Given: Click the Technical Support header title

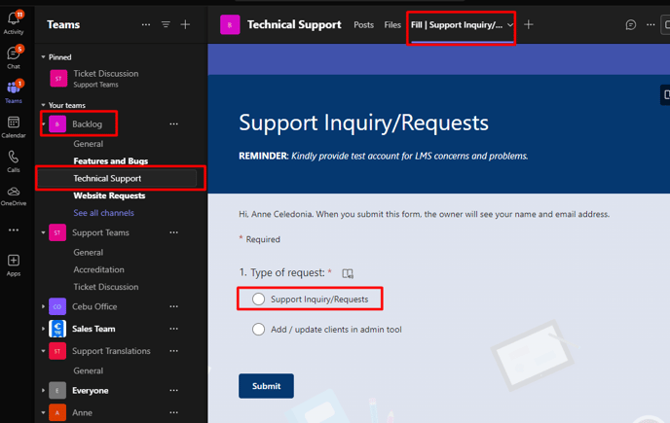Looking at the screenshot, I should [294, 24].
